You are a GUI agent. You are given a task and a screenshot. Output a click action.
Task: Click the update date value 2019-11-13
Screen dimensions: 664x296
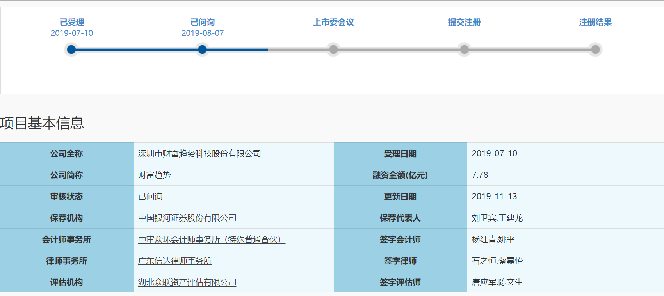coord(494,197)
